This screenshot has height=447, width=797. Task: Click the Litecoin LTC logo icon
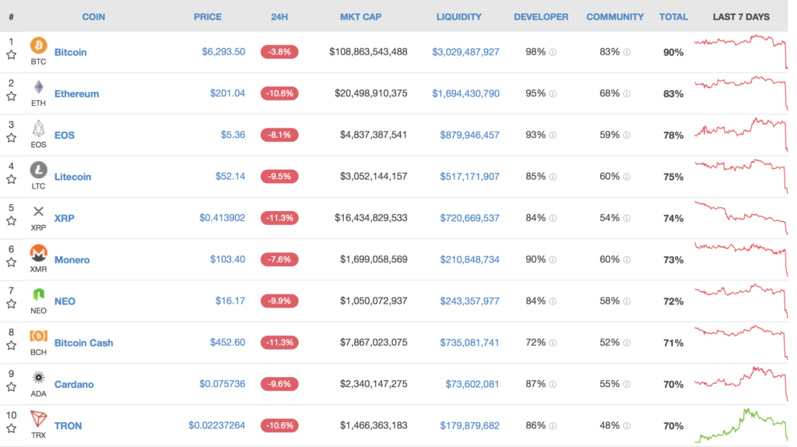point(39,170)
